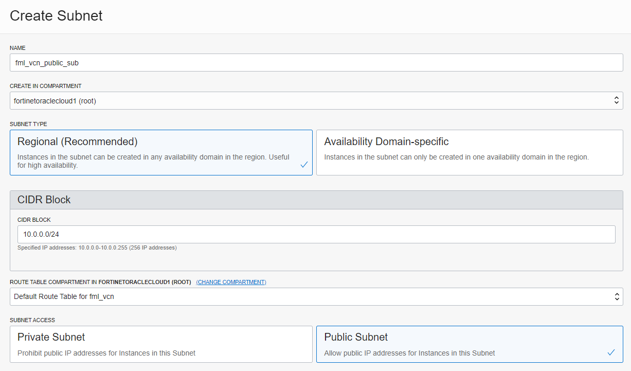631x371 pixels.
Task: Click 'Useful for high availability' description text
Action: 153,161
